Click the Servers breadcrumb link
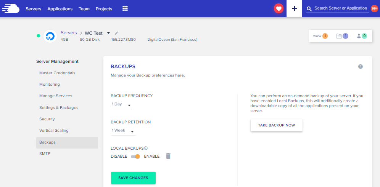 click(x=69, y=33)
